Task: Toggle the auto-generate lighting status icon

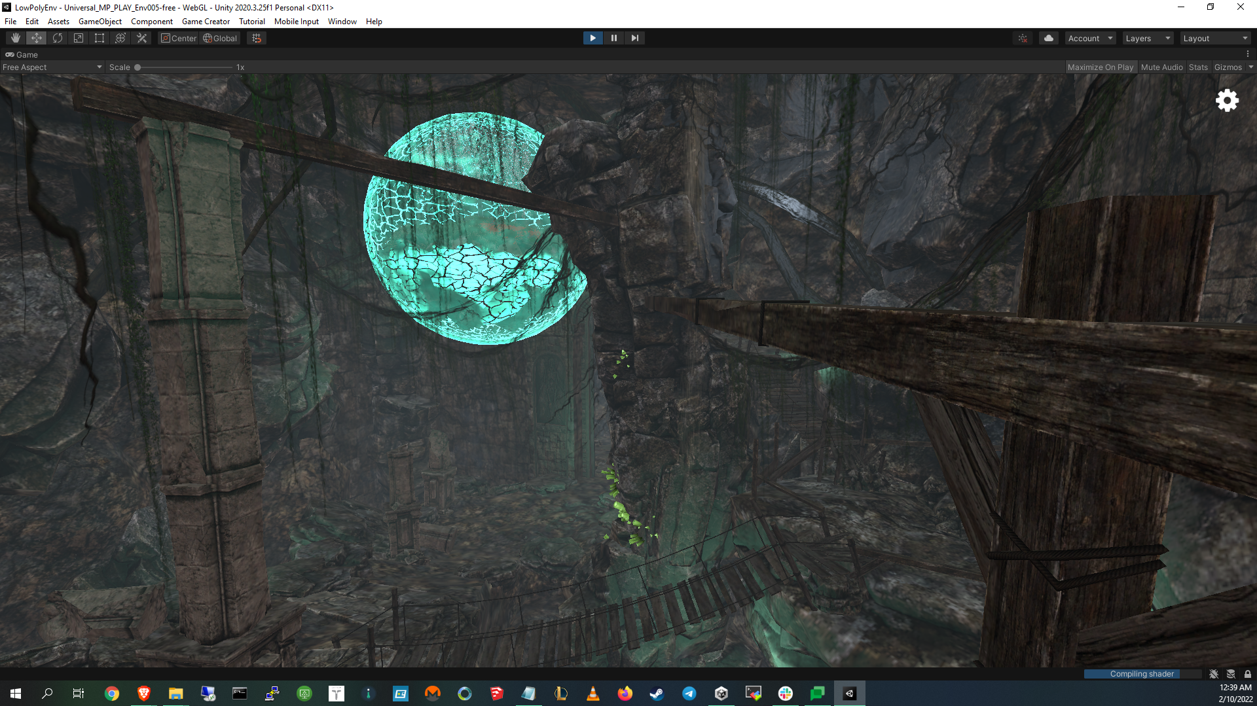Action: click(1214, 674)
